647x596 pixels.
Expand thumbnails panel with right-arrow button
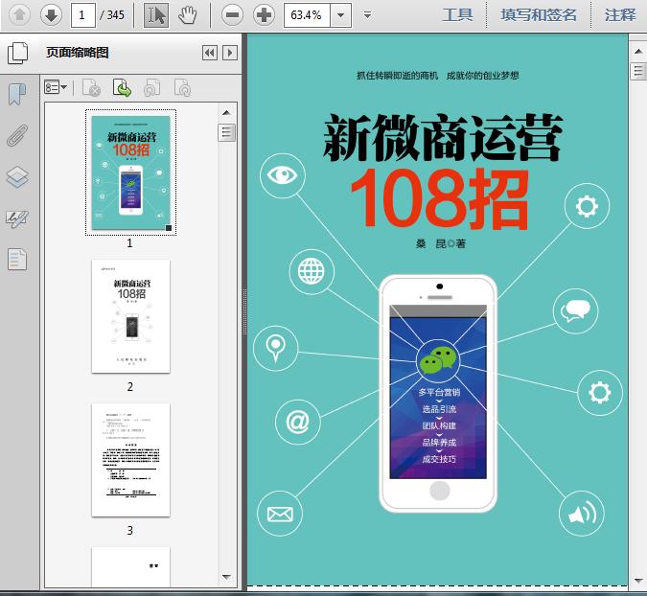tap(230, 53)
